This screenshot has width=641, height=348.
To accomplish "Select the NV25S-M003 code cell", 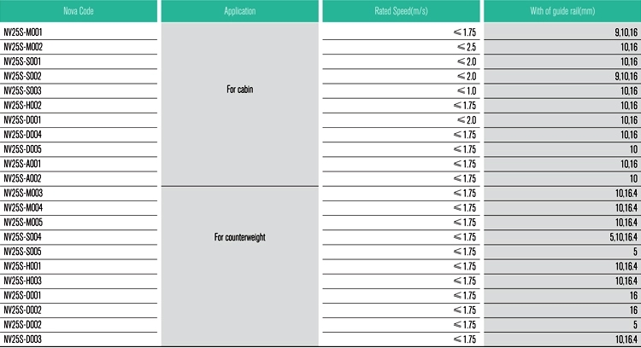I will [x=23, y=193].
